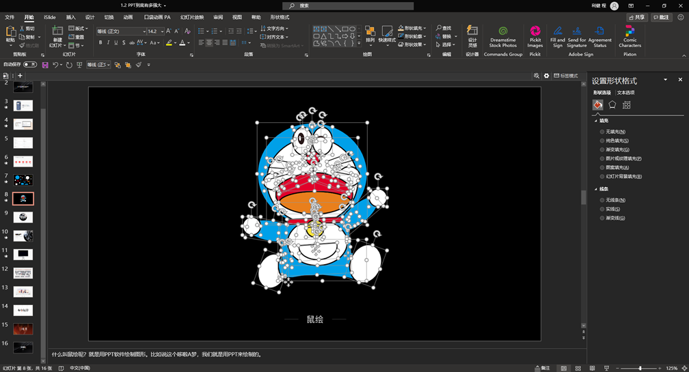This screenshot has width=689, height=372.
Task: Click Fill and Sign icon
Action: tap(558, 37)
